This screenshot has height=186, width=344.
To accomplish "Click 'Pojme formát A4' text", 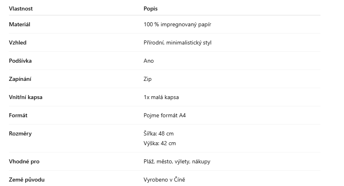I will tap(165, 115).
